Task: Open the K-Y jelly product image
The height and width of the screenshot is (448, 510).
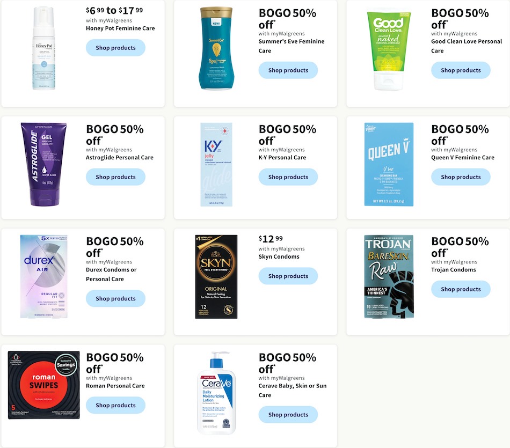Action: coord(216,164)
